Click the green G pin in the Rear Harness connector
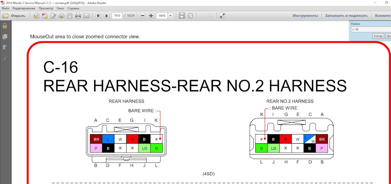Image resolution: width=391 pixels, height=184 pixels. click(156, 148)
